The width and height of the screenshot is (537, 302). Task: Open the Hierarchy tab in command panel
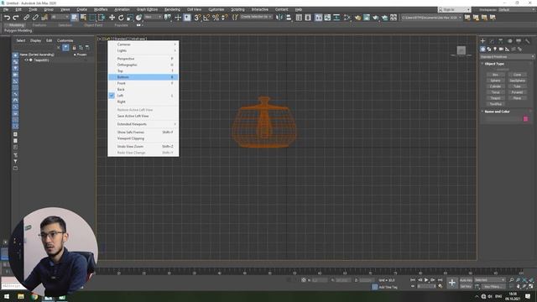coord(501,41)
